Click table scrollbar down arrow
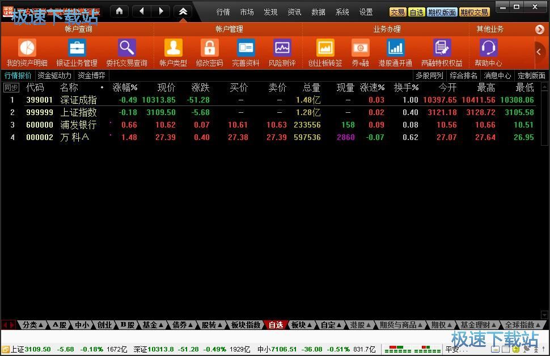This screenshot has height=356, width=550. pyautogui.click(x=544, y=314)
